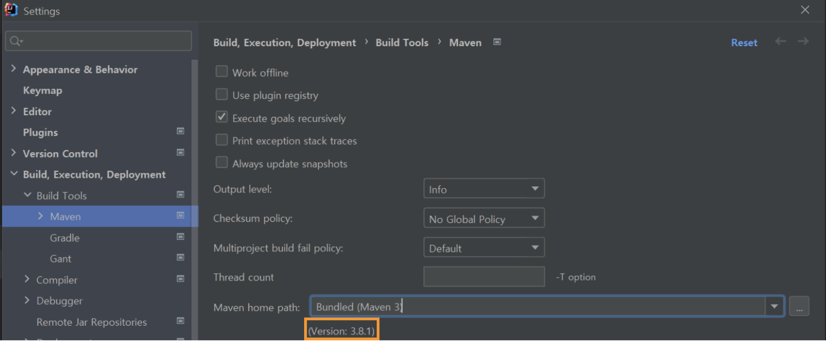
Task: Open the Output level dropdown
Action: point(484,188)
